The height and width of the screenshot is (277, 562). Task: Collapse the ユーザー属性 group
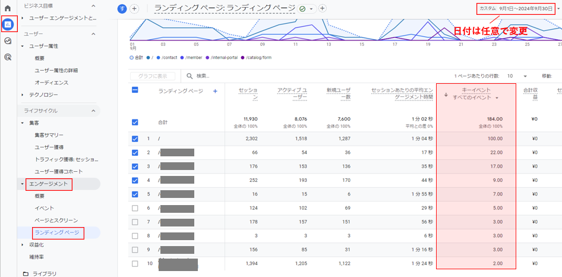(x=23, y=46)
